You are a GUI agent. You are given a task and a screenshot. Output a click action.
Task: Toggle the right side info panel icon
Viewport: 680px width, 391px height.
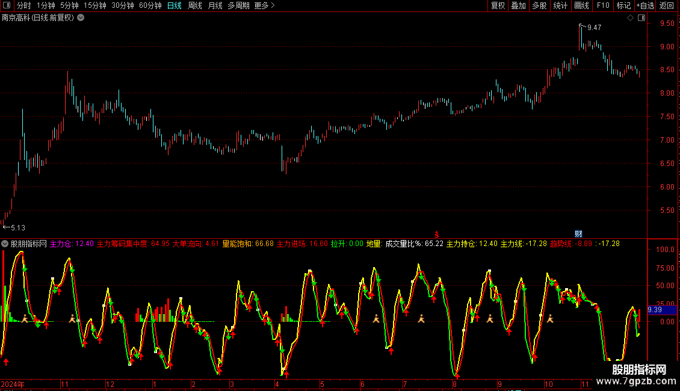641,18
